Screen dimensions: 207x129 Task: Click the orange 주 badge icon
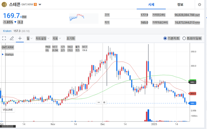(x=35, y=5)
